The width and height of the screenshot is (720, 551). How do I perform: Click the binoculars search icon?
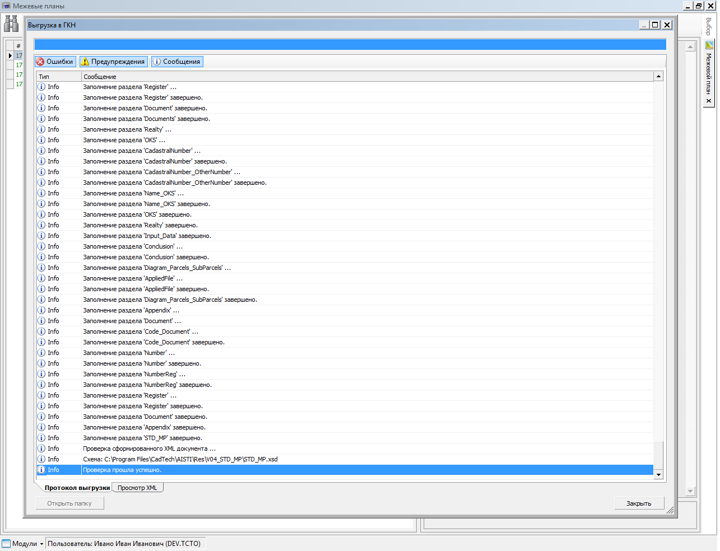[x=11, y=24]
